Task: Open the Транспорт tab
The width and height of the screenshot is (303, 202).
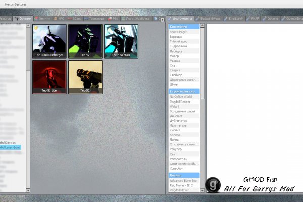Action: point(95,19)
